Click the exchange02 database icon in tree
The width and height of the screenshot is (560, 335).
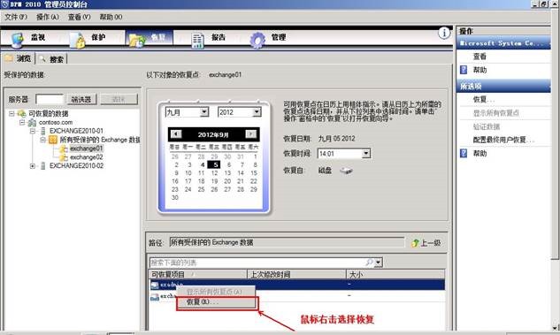[64, 157]
